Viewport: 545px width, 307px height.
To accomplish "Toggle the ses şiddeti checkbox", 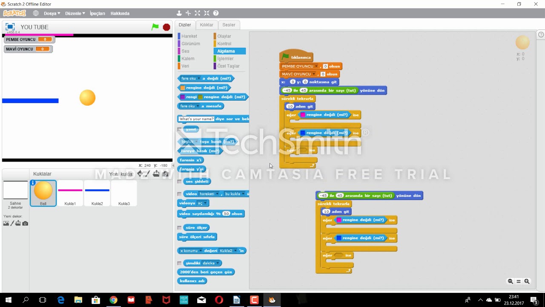I will pyautogui.click(x=179, y=181).
